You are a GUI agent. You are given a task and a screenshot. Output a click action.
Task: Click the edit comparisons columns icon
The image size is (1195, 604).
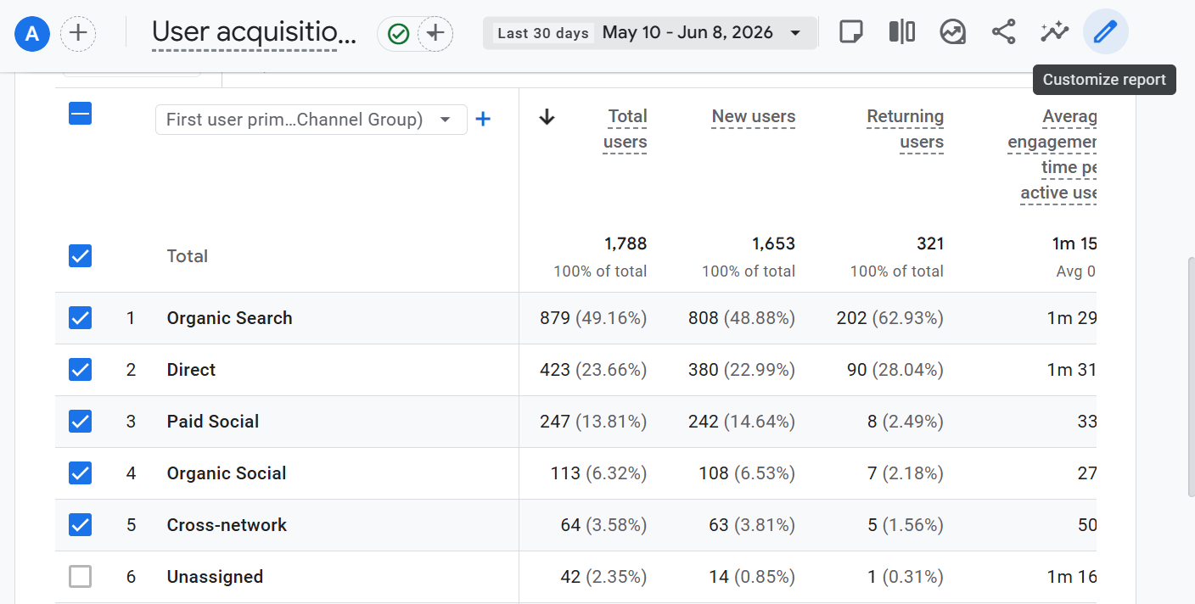[901, 32]
